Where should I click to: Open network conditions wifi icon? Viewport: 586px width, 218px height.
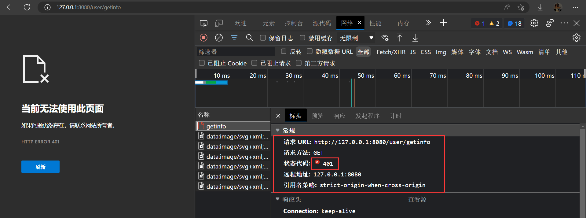click(x=385, y=38)
